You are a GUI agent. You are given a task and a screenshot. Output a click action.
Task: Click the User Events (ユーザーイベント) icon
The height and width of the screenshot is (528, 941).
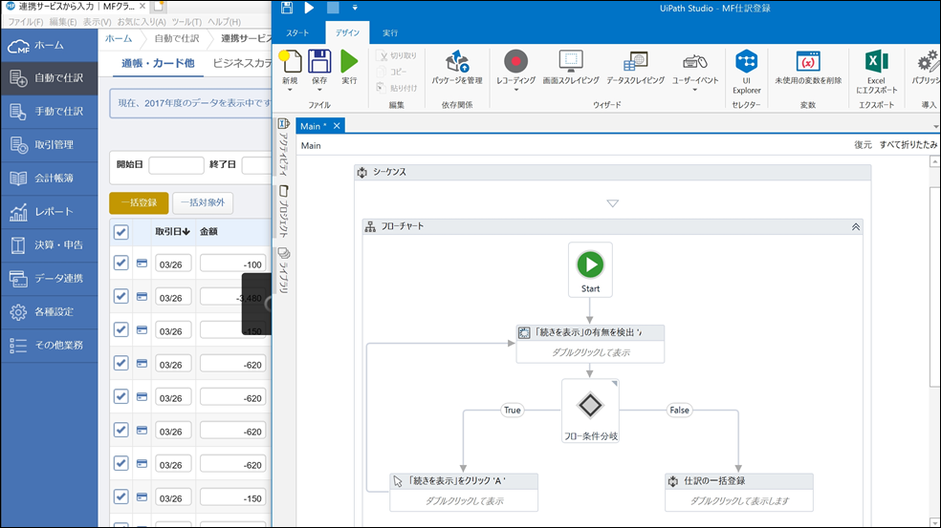pos(695,61)
